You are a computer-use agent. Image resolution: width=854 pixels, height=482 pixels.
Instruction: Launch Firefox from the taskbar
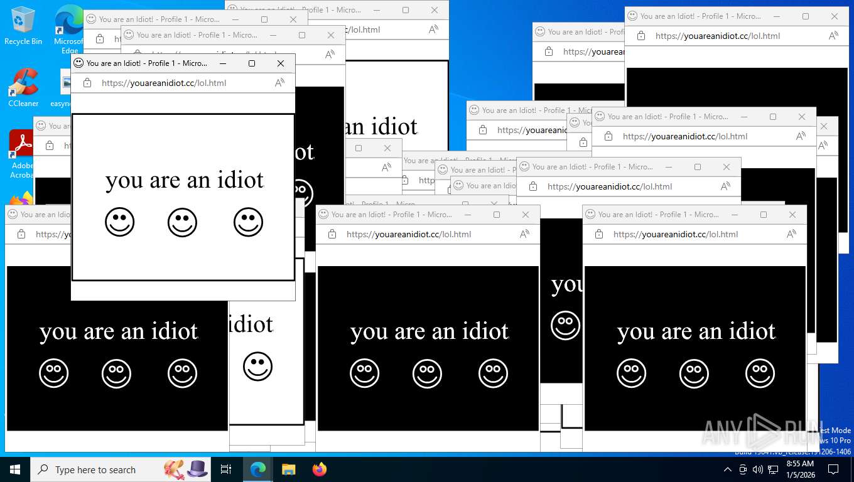pos(319,469)
